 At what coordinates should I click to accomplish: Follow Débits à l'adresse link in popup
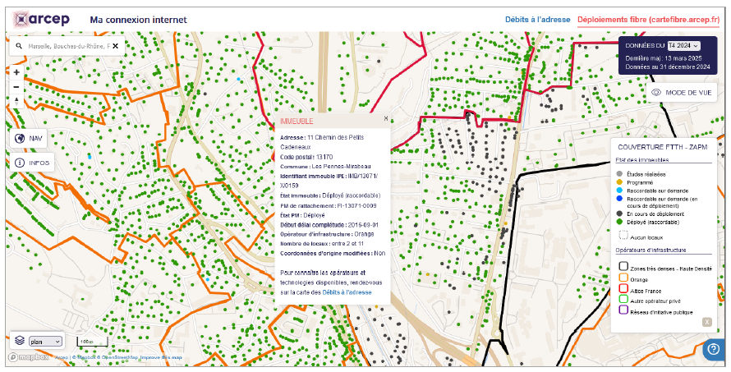[347, 292]
